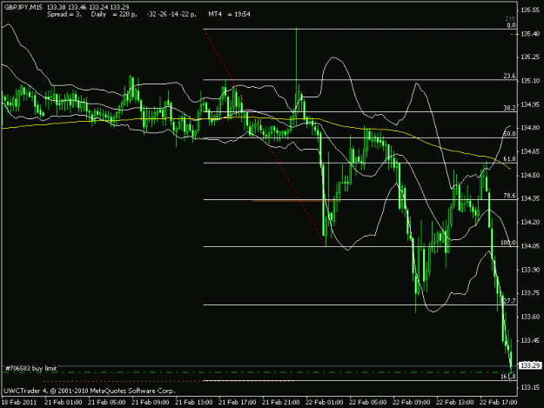Viewport: 544px width, 408px height.
Task: Select the Fibonacci 50.0 level label
Action: [509, 134]
